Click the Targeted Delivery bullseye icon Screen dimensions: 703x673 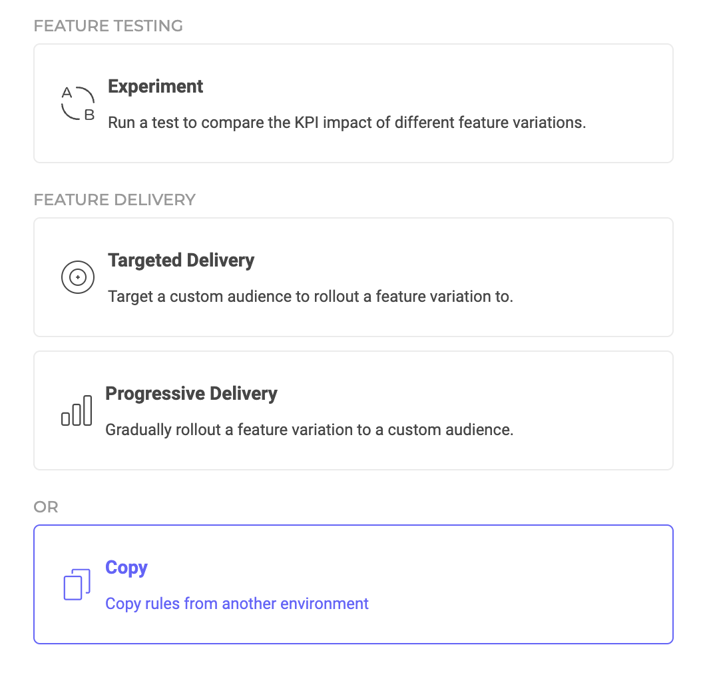tap(77, 277)
